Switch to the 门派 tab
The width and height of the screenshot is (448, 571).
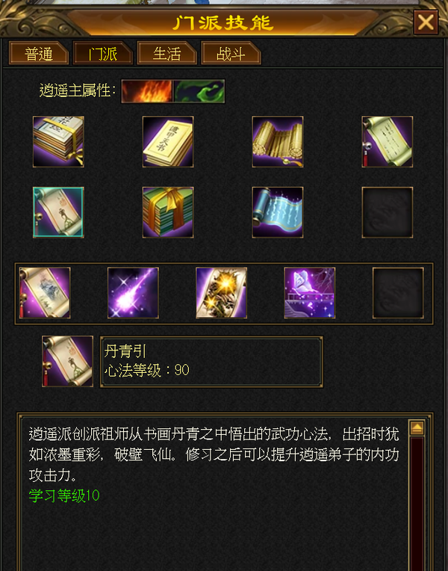[102, 53]
